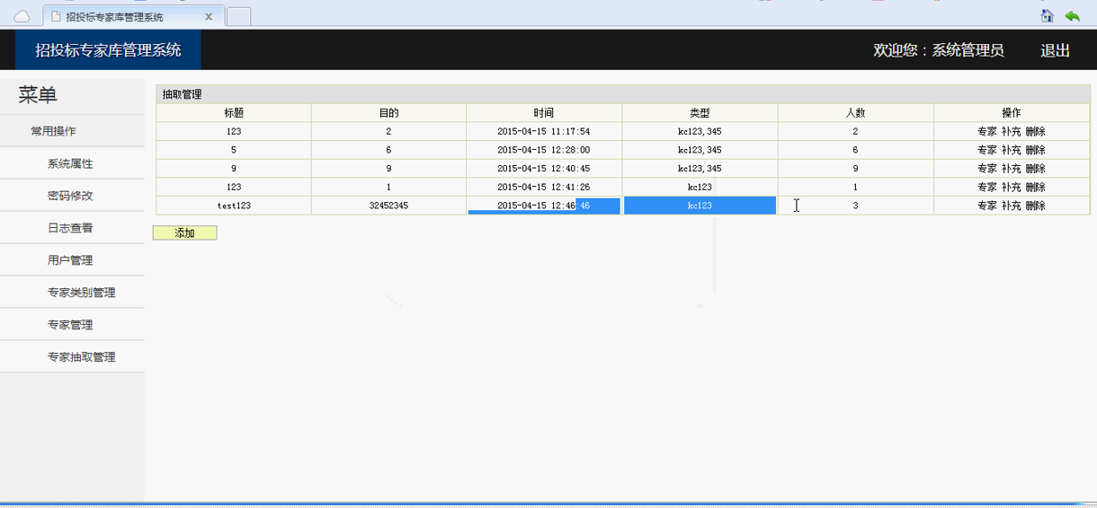1097x508 pixels.
Task: Click the 抽取管理 panel title
Action: (183, 94)
